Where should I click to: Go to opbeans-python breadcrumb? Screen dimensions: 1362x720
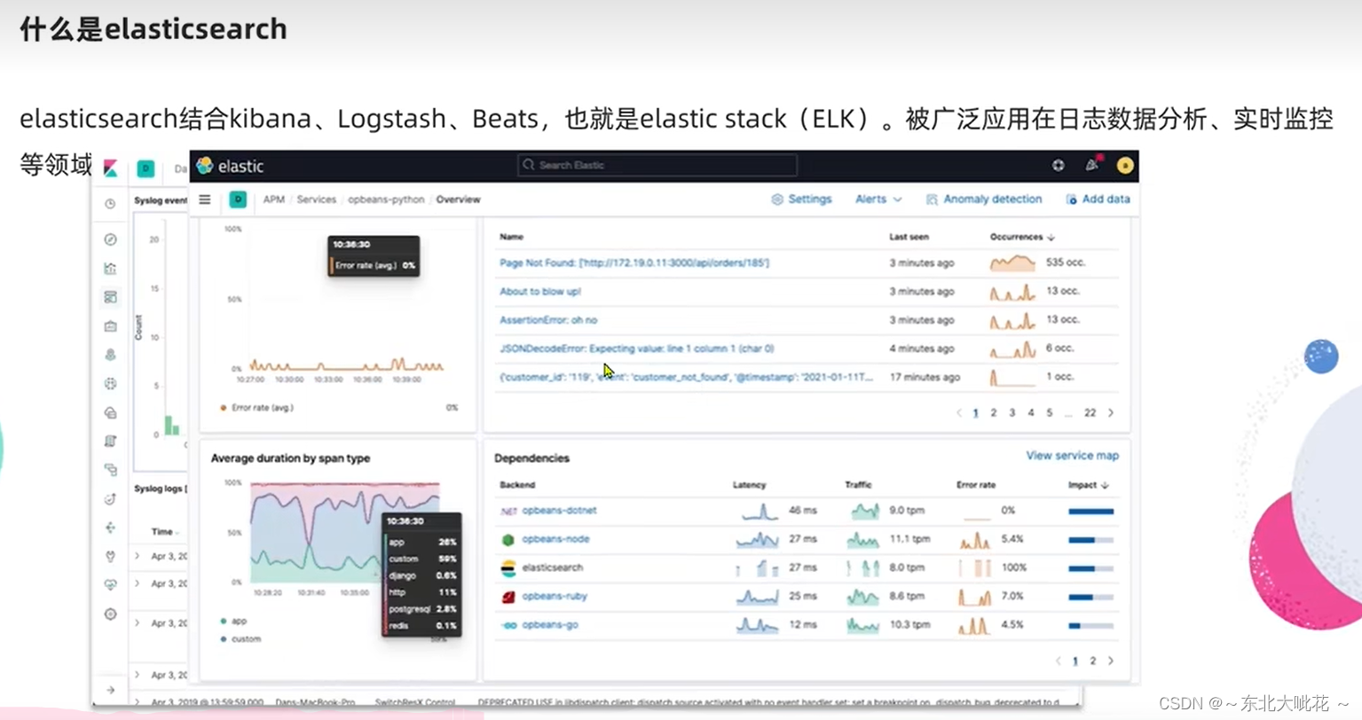point(386,200)
